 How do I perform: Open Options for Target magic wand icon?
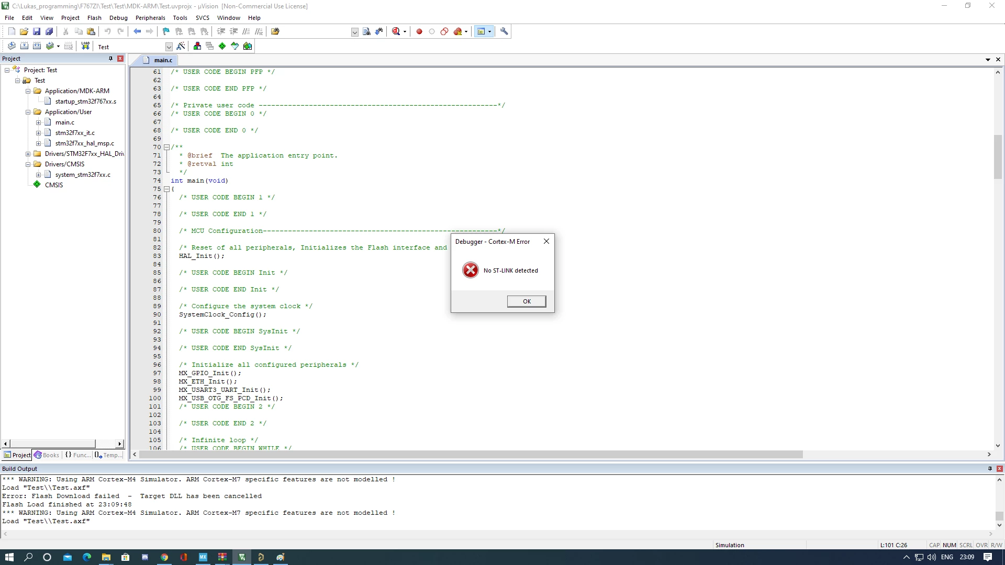pos(181,46)
